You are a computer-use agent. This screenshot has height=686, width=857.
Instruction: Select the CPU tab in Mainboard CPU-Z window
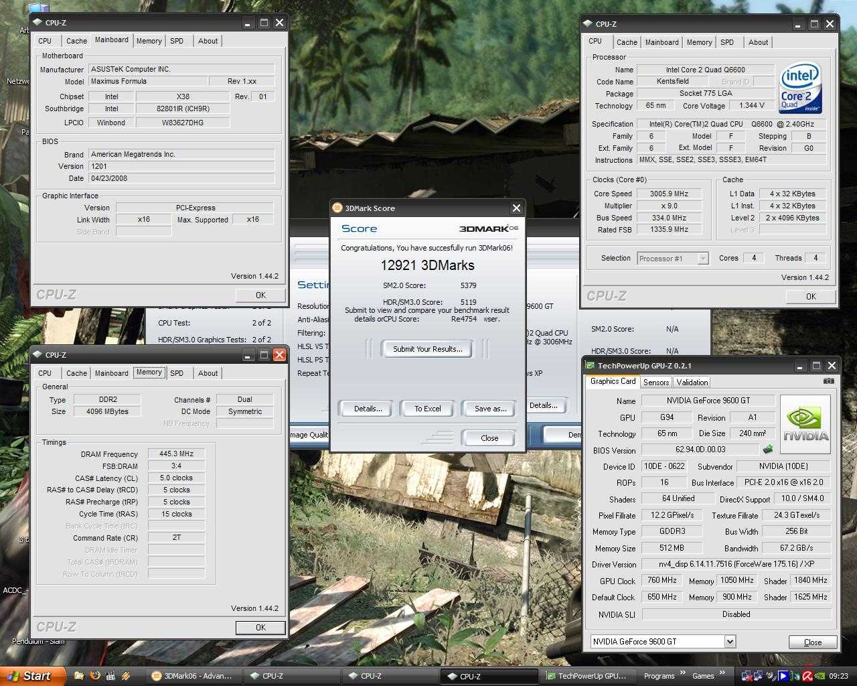click(x=45, y=41)
